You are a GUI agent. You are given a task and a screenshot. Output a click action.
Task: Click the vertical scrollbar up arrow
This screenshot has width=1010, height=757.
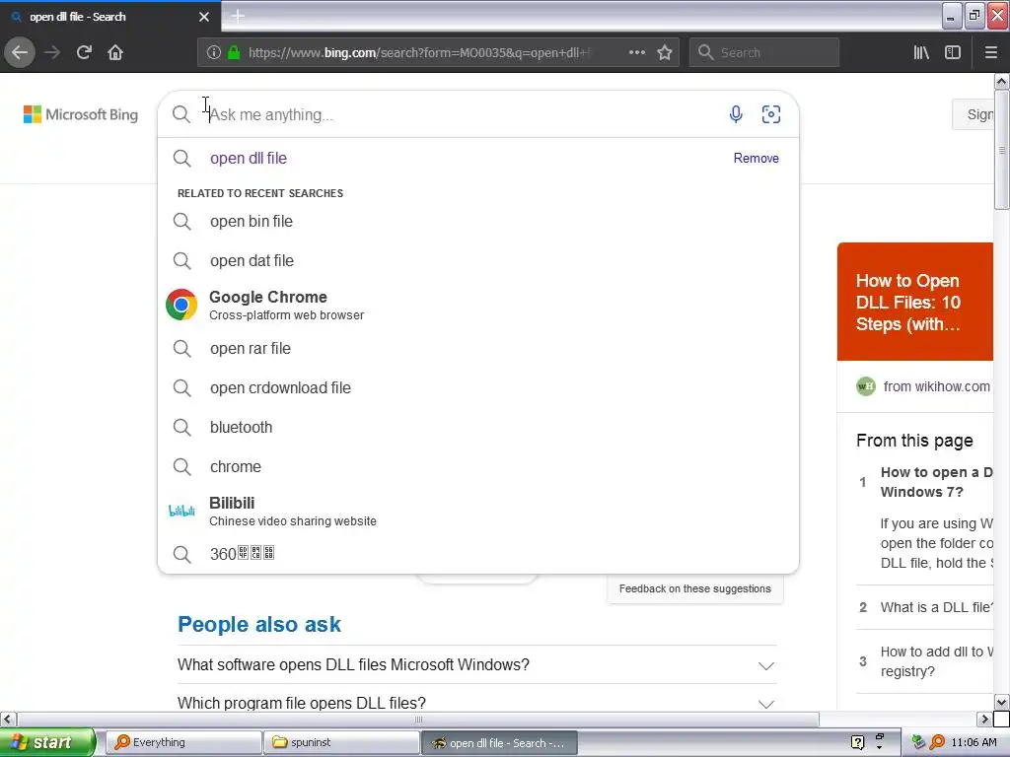click(1001, 81)
